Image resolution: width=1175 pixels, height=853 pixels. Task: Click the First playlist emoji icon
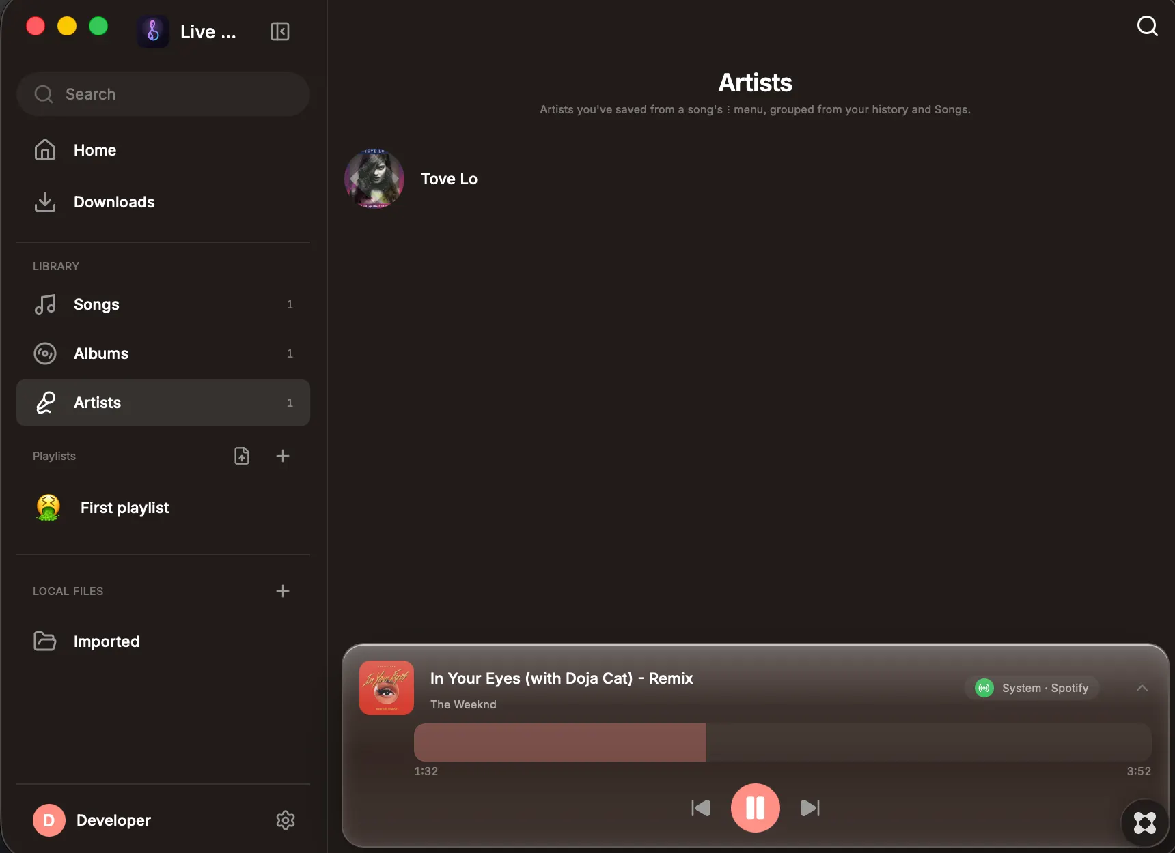48,508
